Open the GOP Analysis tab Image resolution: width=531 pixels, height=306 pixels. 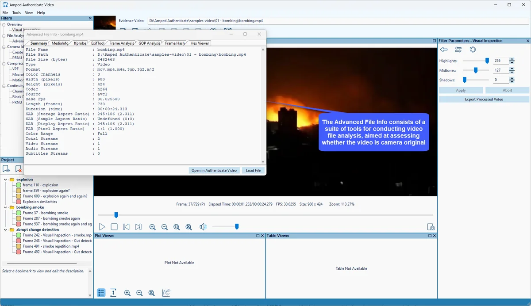(150, 43)
